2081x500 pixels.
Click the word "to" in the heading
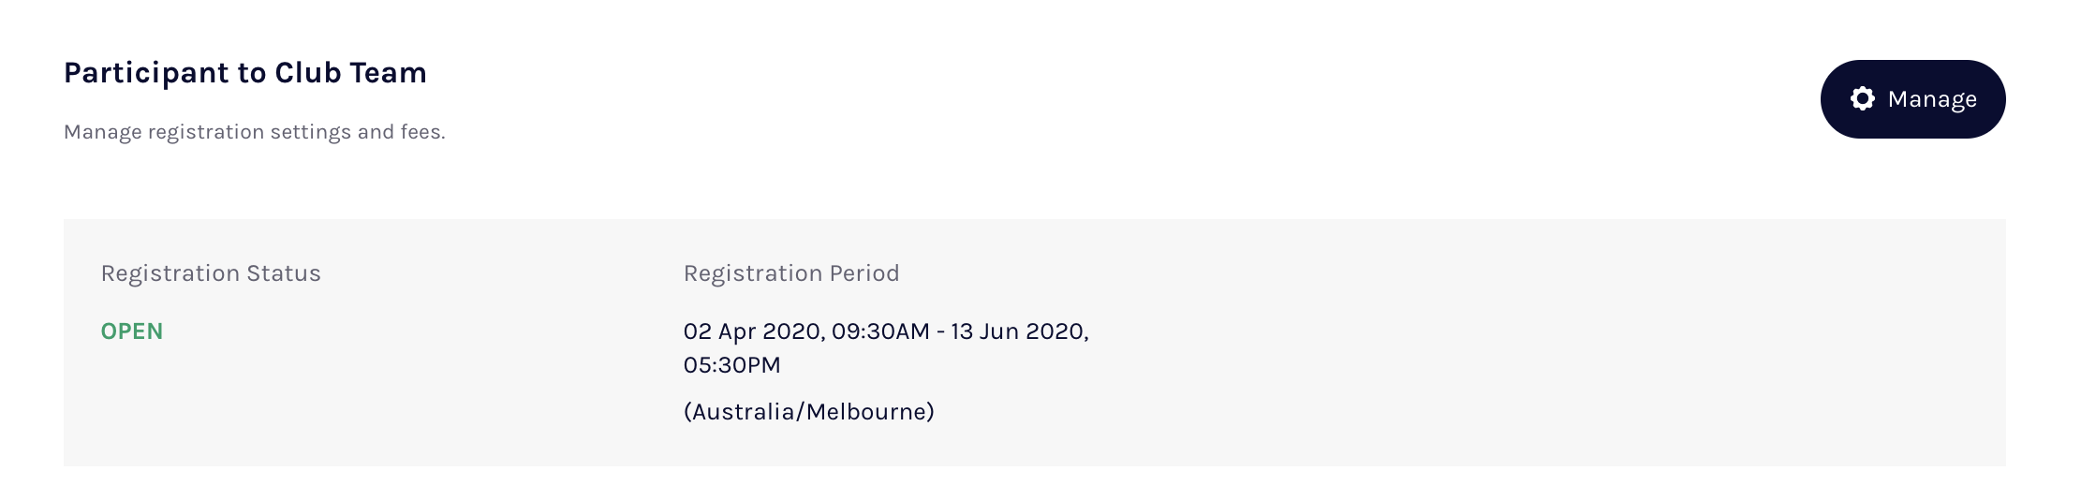[252, 73]
